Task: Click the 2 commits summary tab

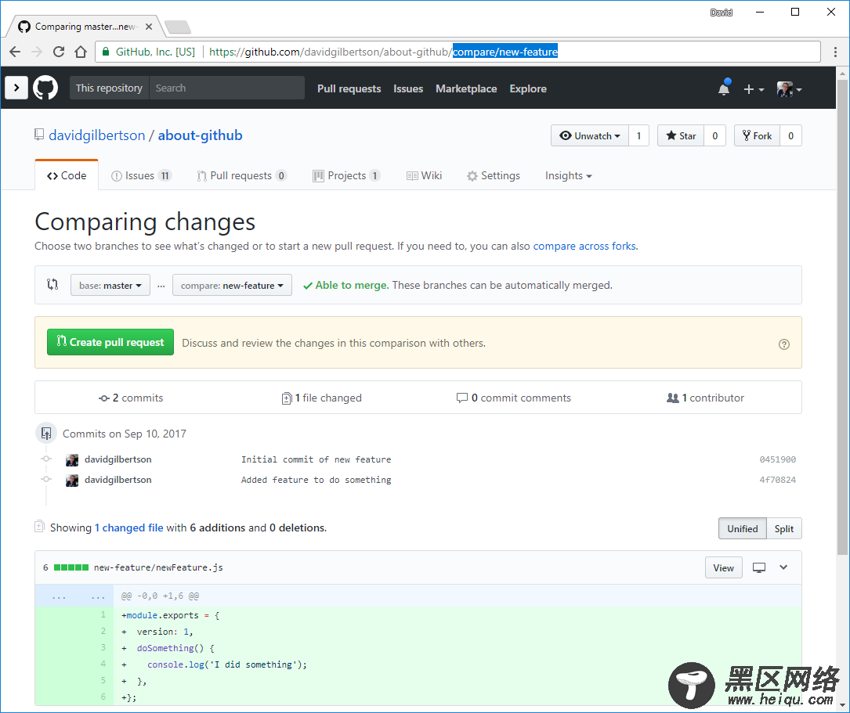Action: click(x=131, y=398)
